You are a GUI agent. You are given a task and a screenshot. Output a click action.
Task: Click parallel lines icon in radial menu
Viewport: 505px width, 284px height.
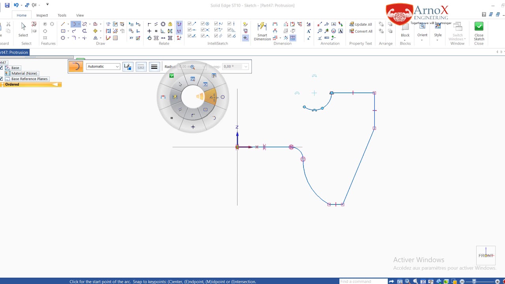pyautogui.click(x=180, y=110)
